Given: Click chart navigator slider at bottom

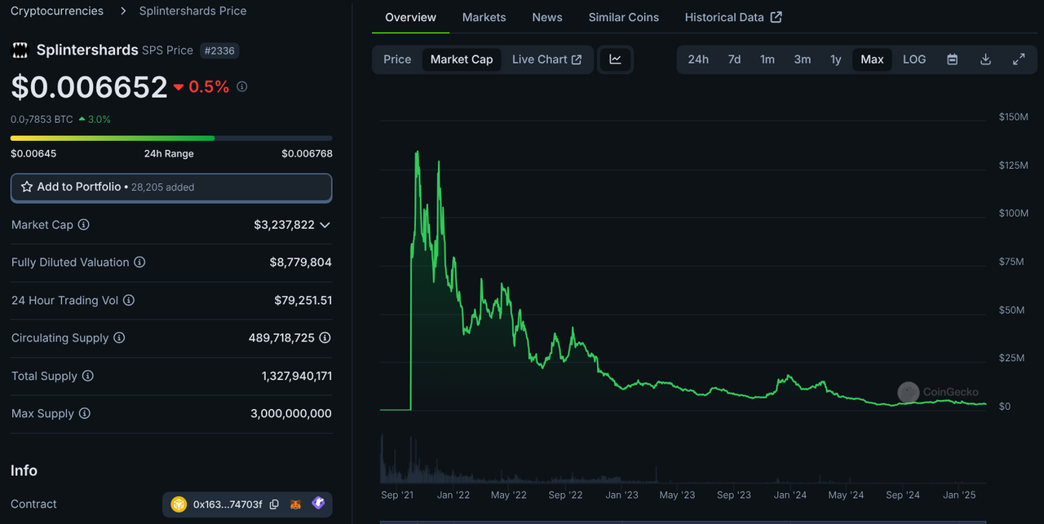Looking at the screenshot, I should tap(683, 521).
